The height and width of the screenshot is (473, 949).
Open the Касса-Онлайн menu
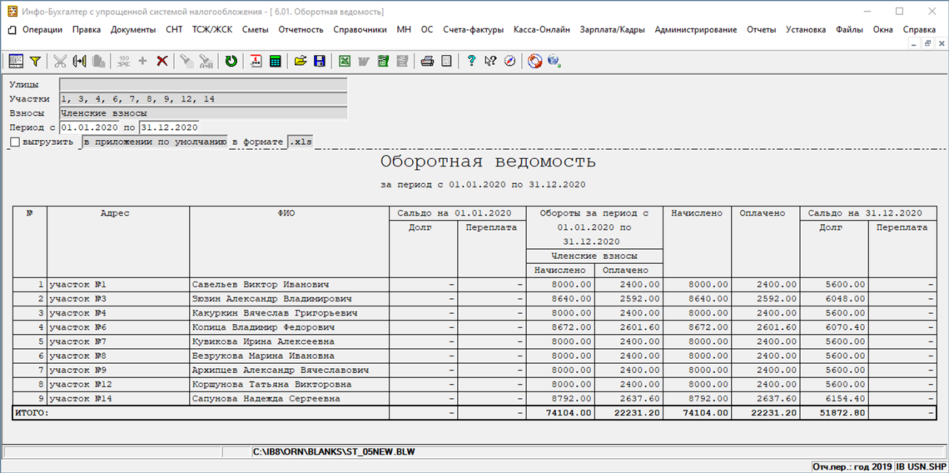pos(542,30)
